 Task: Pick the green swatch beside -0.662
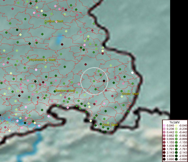176,136
